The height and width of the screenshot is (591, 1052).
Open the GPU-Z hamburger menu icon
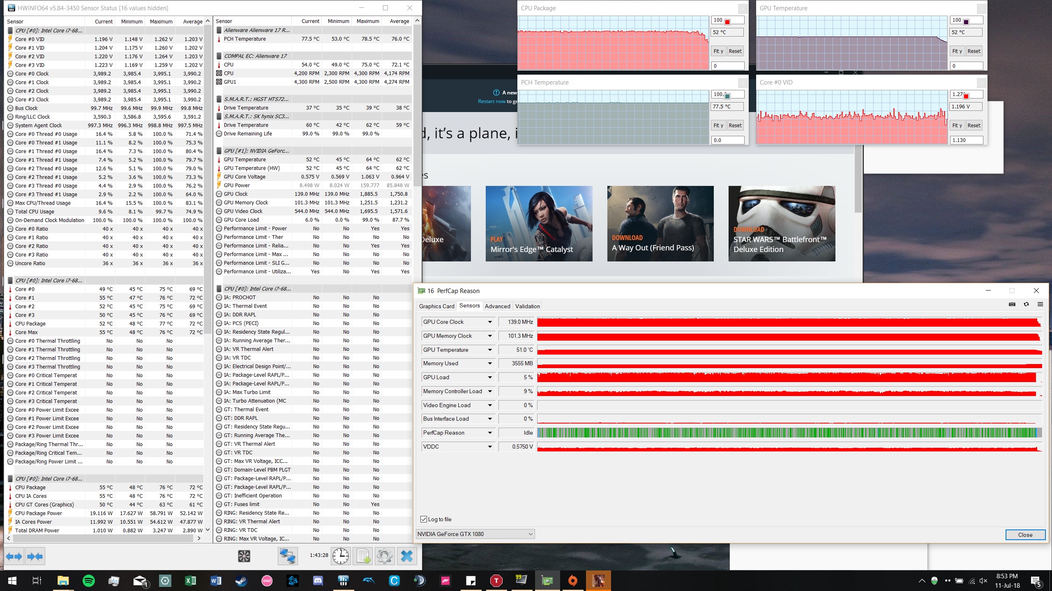1040,304
